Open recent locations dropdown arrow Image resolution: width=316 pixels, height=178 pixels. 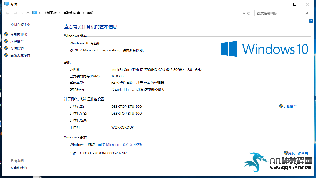pos(22,13)
